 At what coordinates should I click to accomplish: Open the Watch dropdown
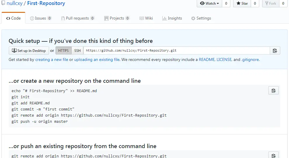pos(209,3)
